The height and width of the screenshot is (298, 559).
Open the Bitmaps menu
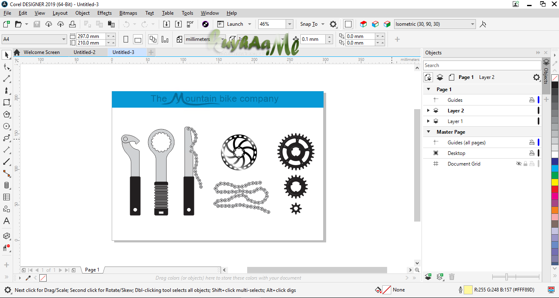point(128,13)
